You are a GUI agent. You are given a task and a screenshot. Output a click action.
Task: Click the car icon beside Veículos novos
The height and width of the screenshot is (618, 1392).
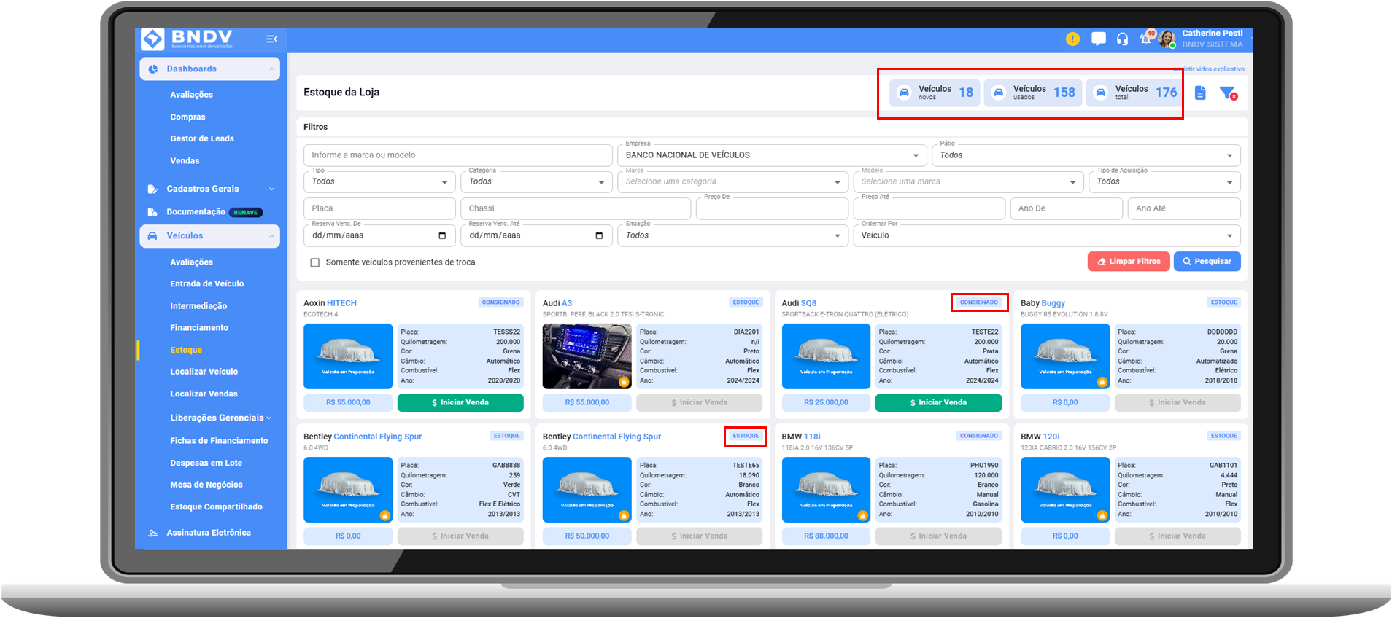(904, 93)
